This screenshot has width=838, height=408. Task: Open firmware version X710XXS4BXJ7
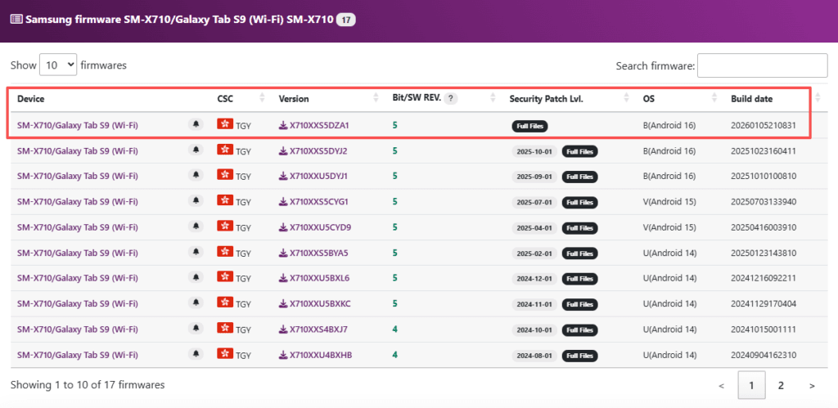pos(313,330)
